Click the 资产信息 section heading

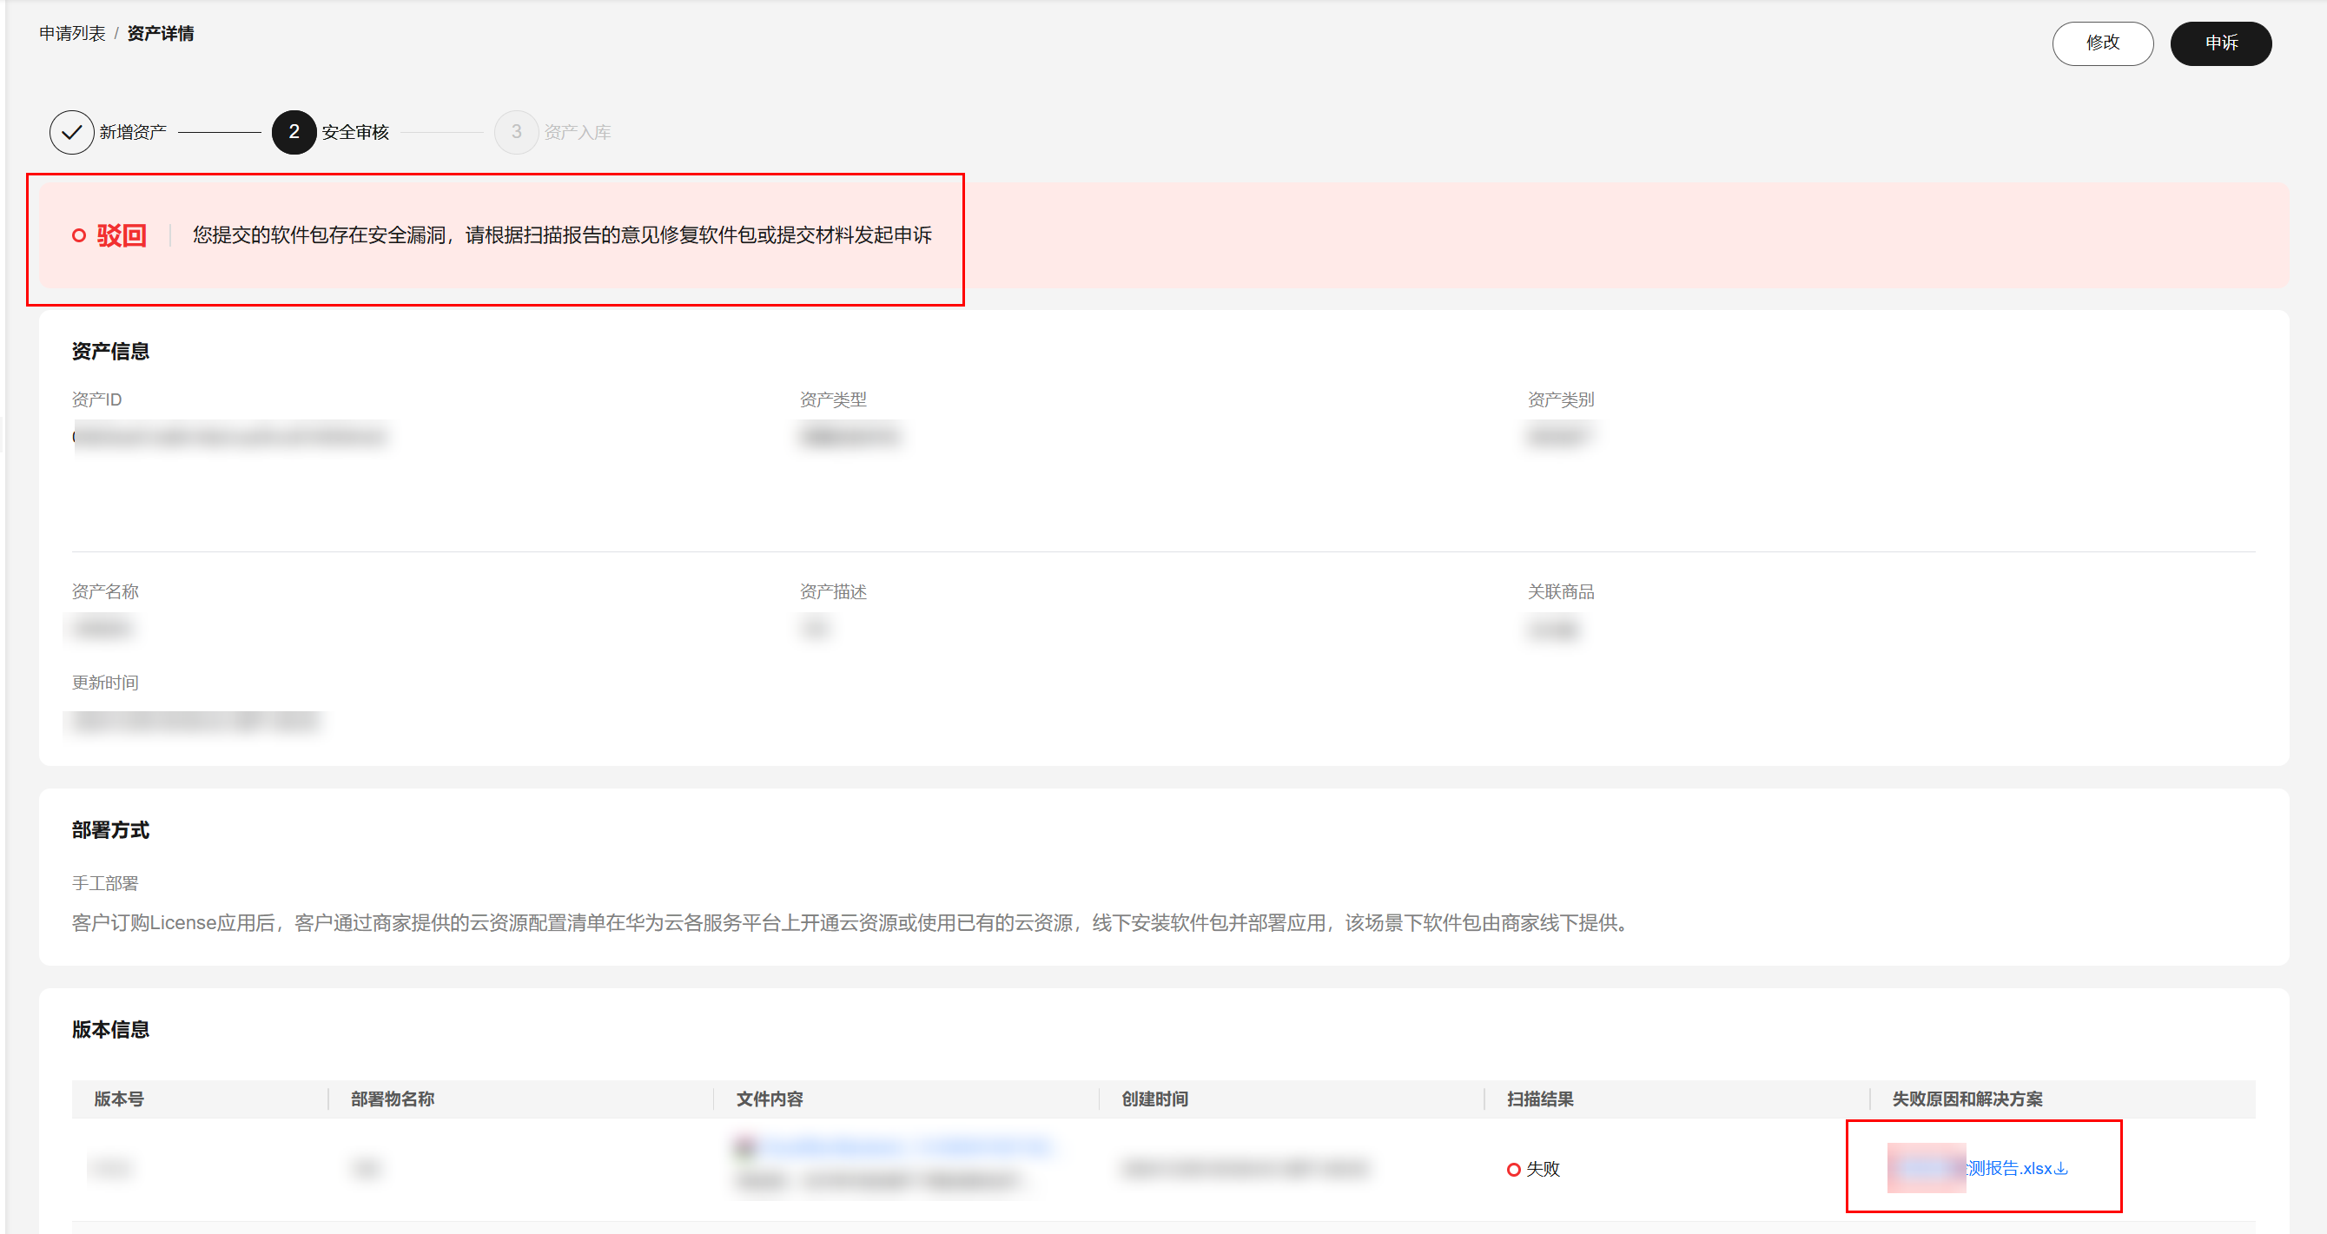click(x=111, y=351)
